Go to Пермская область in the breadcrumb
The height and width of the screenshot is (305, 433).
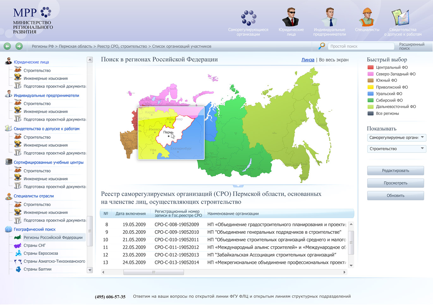(x=75, y=46)
